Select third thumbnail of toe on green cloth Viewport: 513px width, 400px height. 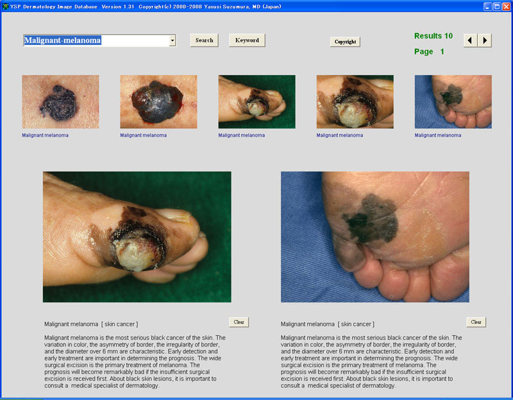tap(257, 101)
